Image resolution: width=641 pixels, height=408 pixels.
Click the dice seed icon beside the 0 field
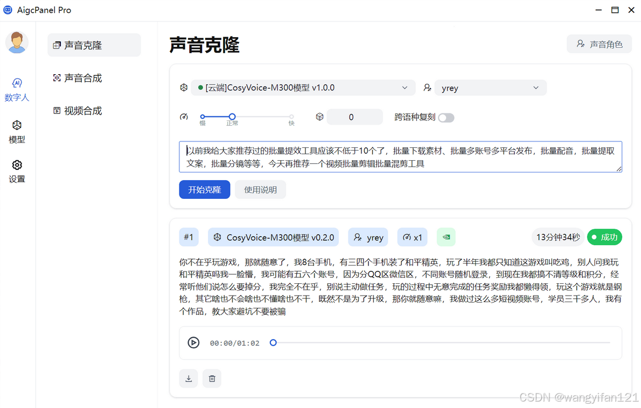point(319,117)
